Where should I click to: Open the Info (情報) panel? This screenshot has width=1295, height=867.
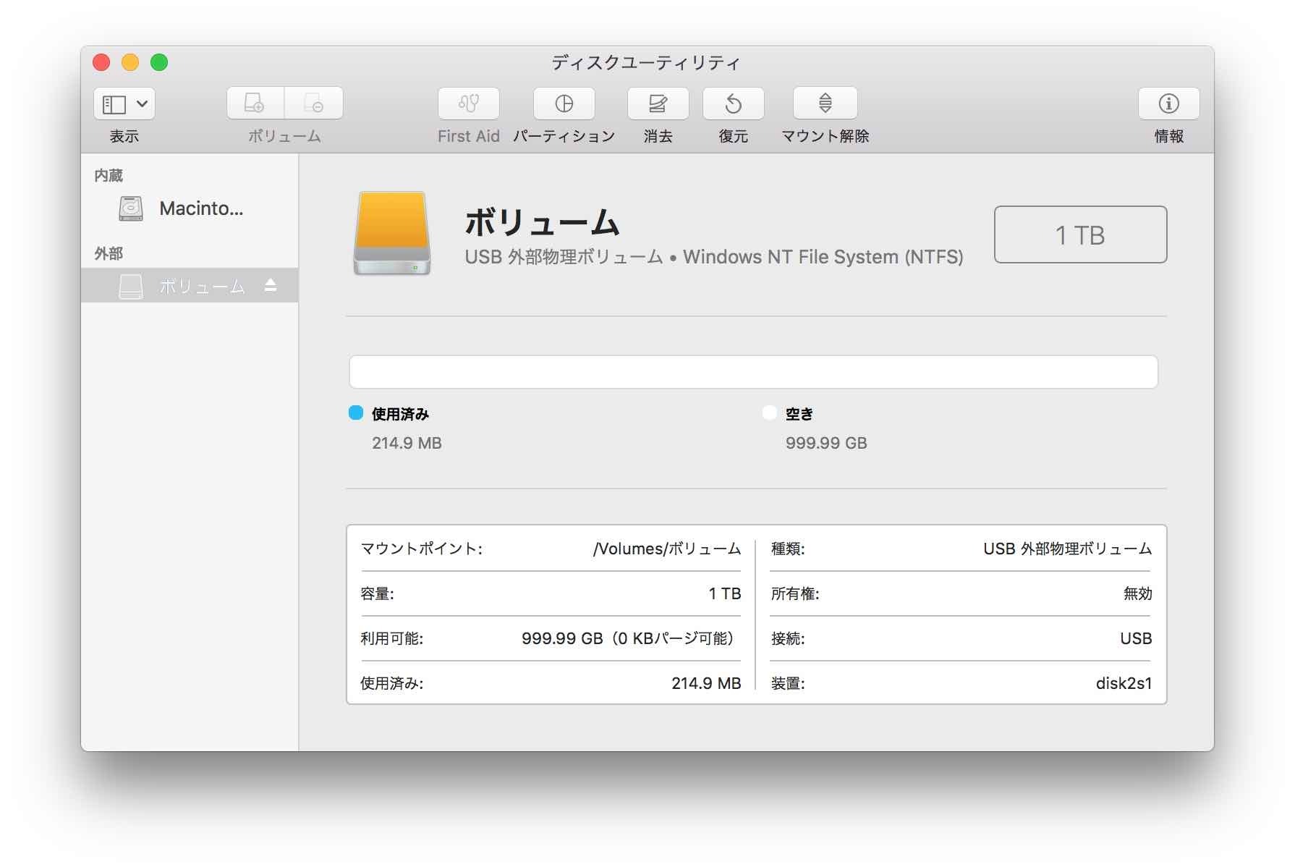tap(1169, 103)
